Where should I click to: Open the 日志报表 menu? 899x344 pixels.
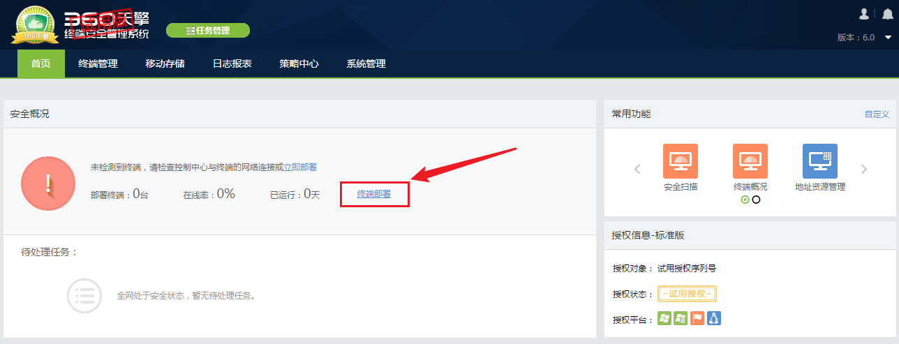[232, 63]
